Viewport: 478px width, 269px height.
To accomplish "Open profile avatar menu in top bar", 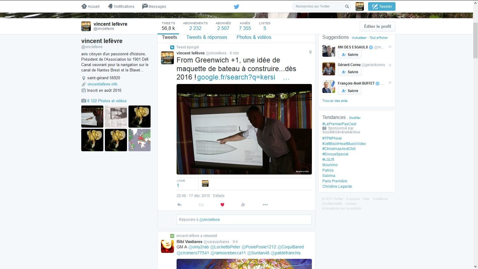I will pyautogui.click(x=360, y=6).
